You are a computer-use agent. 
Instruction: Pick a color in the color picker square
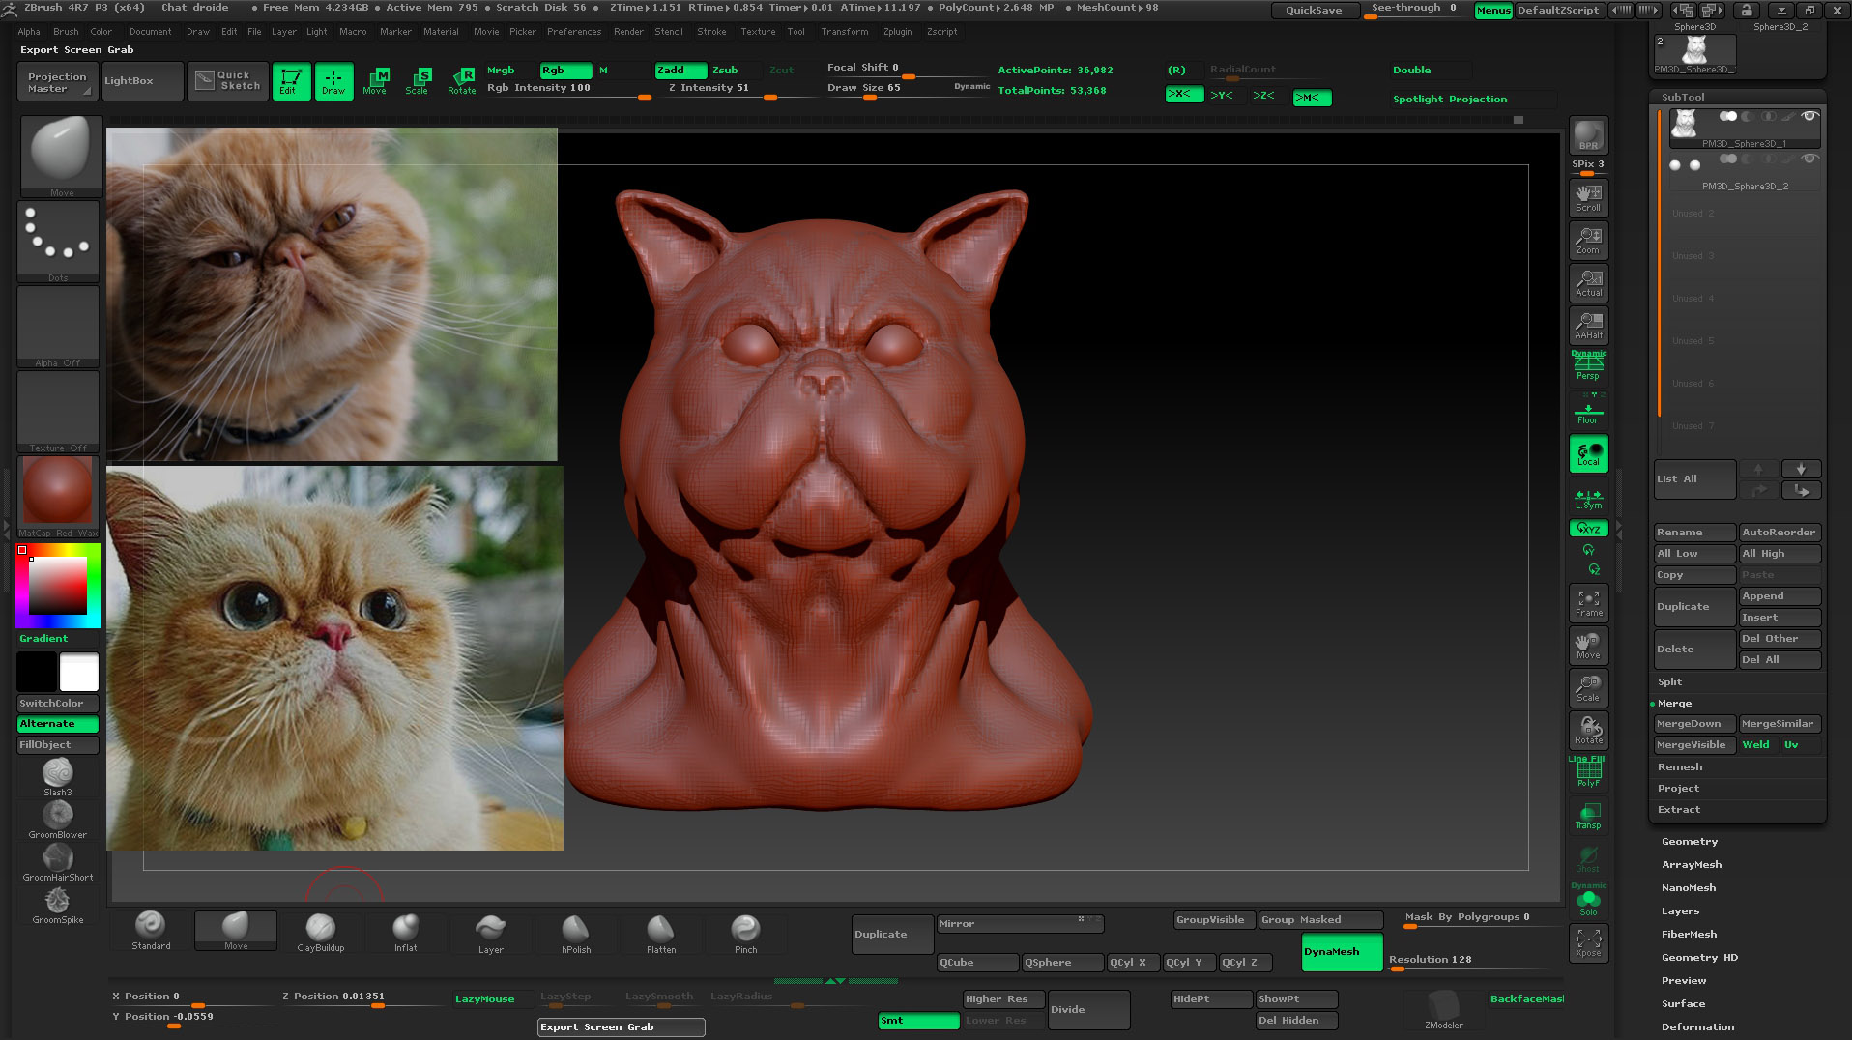58,586
